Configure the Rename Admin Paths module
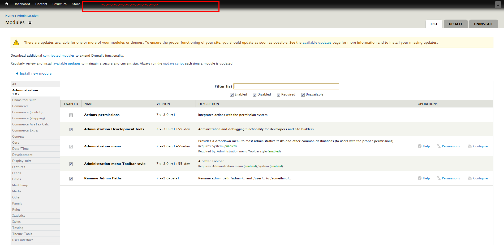Screen dimensions: 504x245 478,178
